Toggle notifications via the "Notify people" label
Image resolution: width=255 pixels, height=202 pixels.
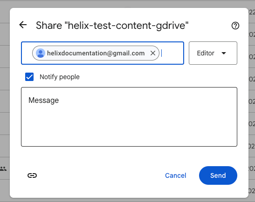pyautogui.click(x=60, y=77)
